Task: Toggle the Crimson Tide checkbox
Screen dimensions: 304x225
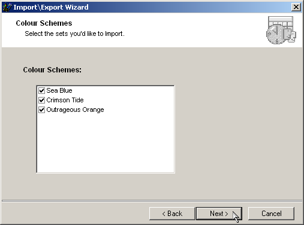Action: pos(41,100)
